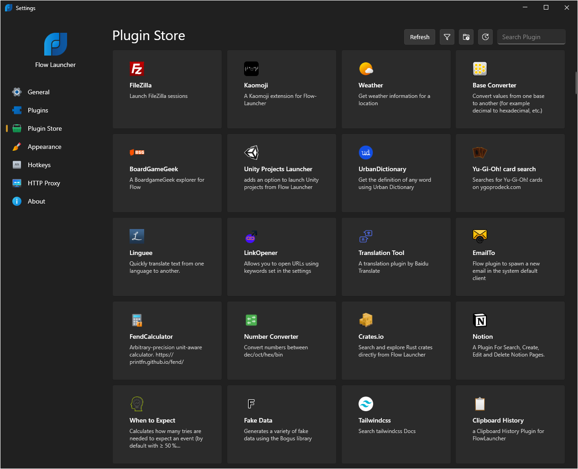Click the Tailwindcss plugin icon
This screenshot has height=469, width=578.
[x=366, y=404]
